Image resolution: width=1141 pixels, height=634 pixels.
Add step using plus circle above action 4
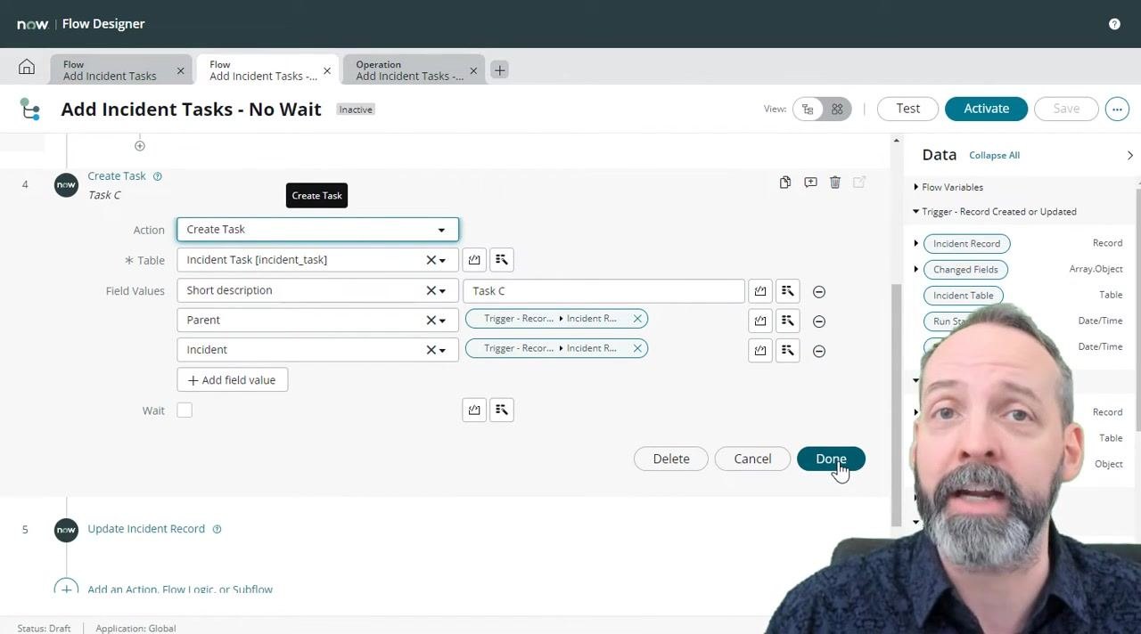point(140,145)
